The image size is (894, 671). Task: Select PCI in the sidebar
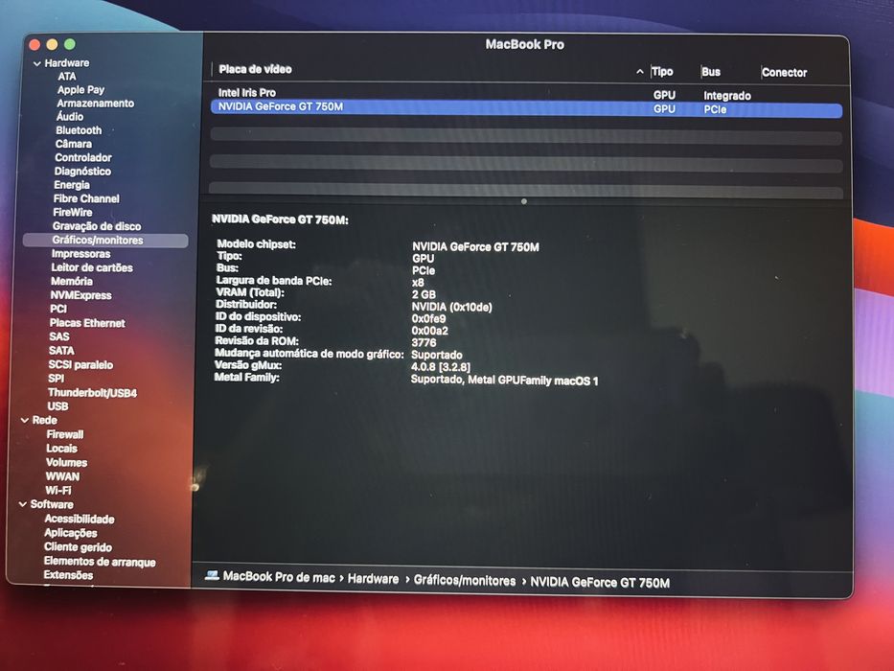58,310
